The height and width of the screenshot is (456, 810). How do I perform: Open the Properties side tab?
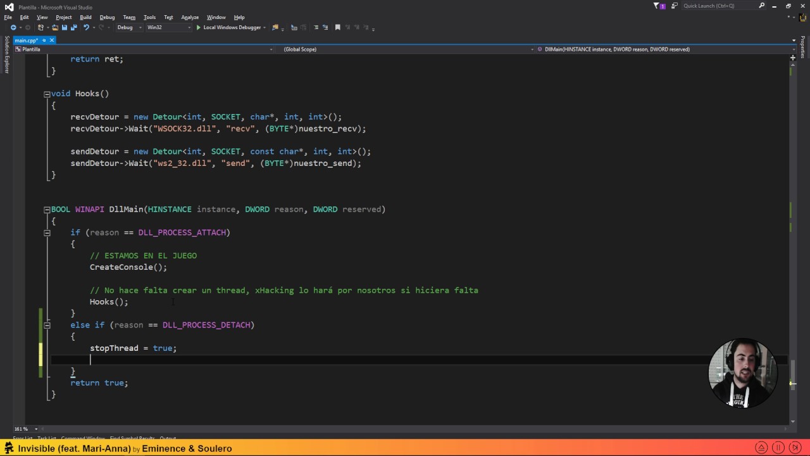coord(802,47)
